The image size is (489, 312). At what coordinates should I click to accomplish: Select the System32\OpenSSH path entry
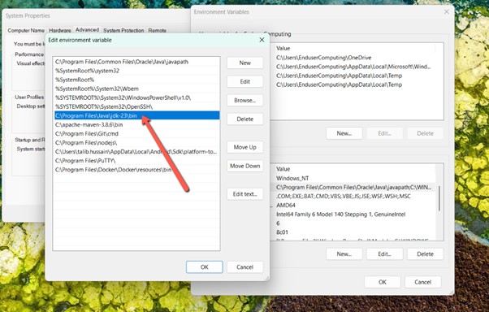(137, 106)
